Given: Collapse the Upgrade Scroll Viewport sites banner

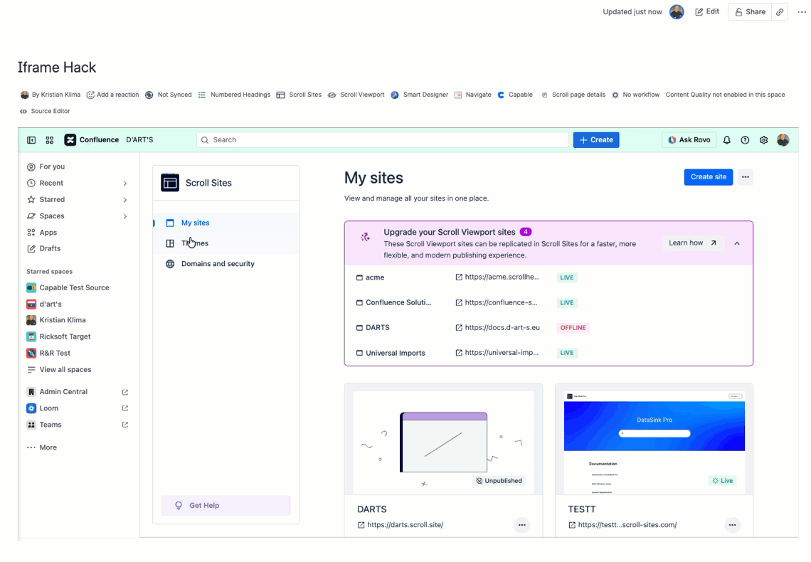Looking at the screenshot, I should [x=737, y=243].
